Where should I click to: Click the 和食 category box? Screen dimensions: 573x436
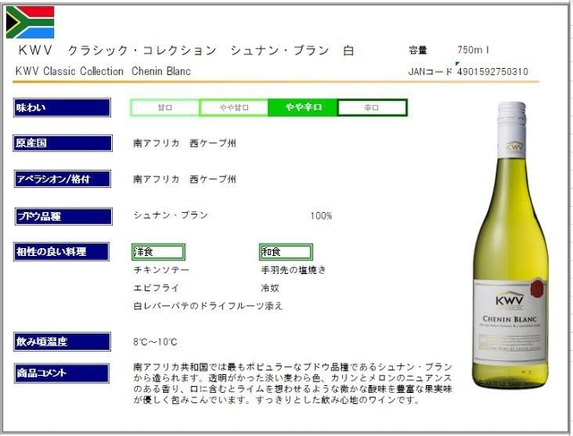[286, 252]
